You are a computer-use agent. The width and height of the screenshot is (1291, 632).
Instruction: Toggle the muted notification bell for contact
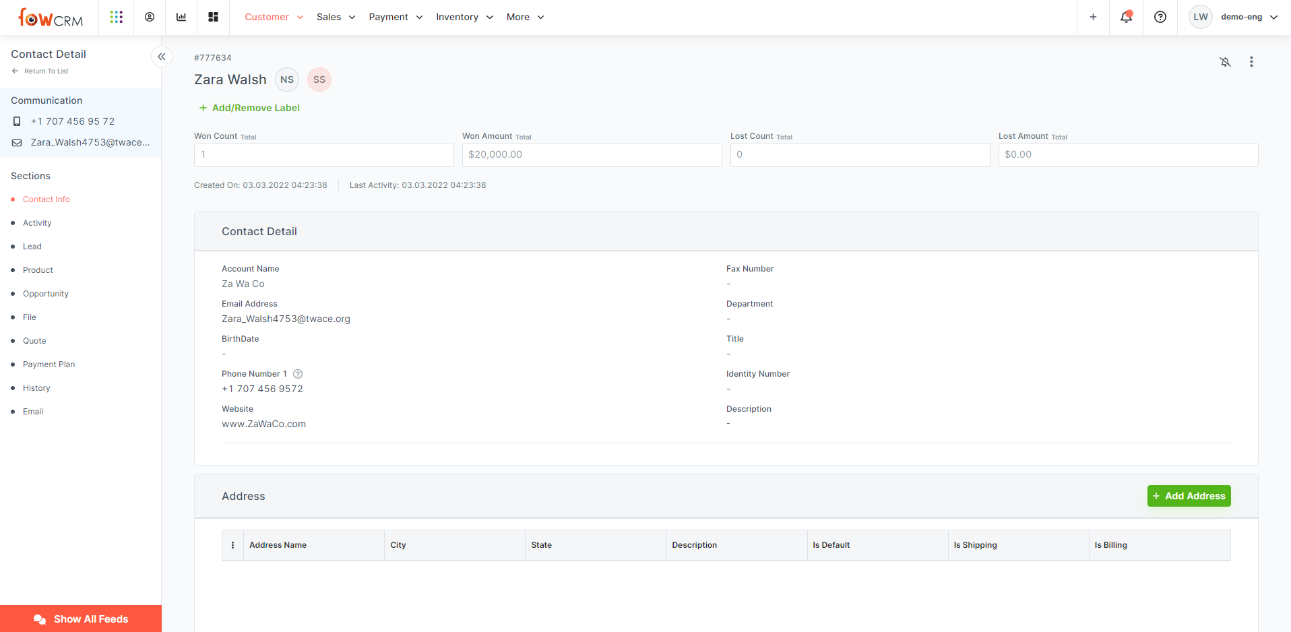[x=1226, y=62]
